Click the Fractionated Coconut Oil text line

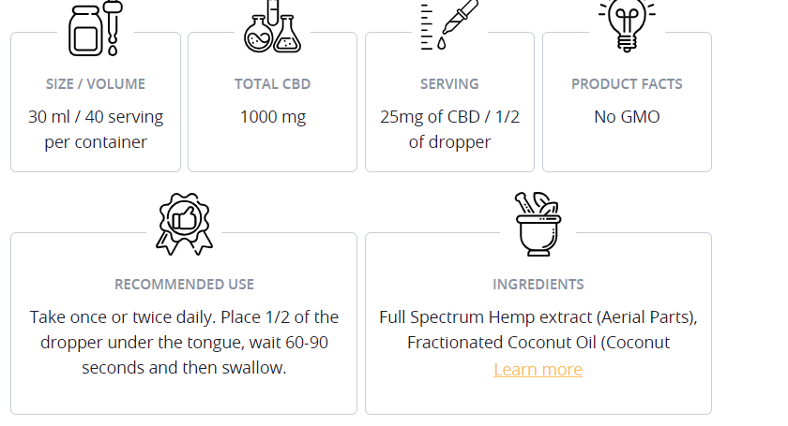point(538,343)
